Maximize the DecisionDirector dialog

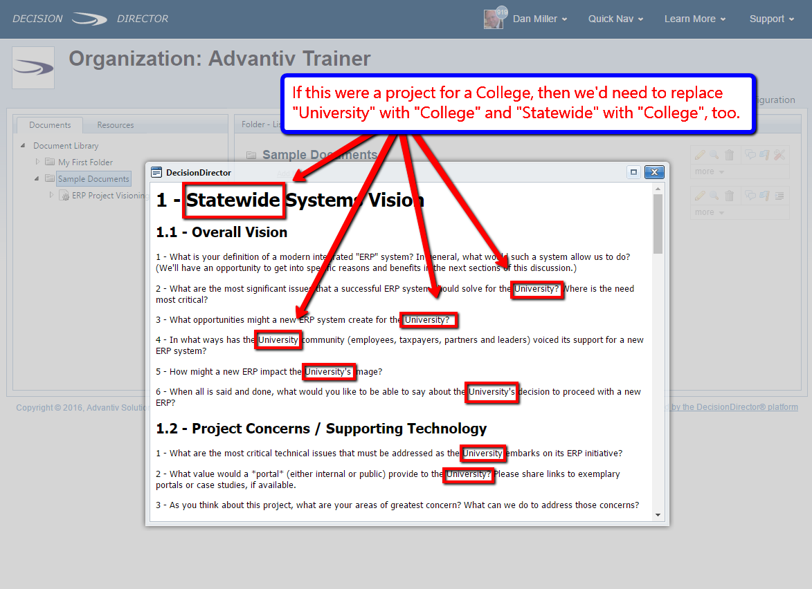[633, 172]
